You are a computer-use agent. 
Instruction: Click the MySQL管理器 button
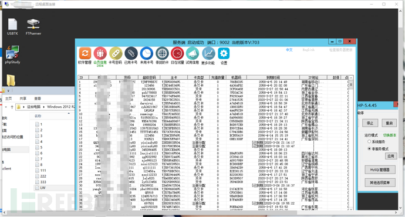(x=380, y=169)
